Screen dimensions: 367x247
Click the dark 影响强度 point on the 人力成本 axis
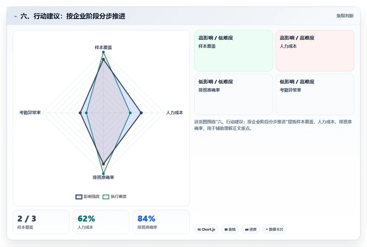coord(141,113)
